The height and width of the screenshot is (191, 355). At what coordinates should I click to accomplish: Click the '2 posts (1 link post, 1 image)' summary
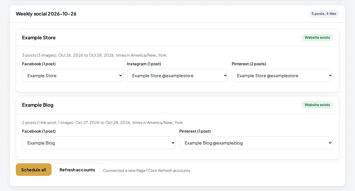102,122
